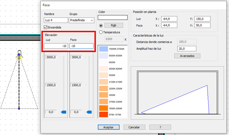Click the Rgb button
The height and width of the screenshot is (135, 229).
click(x=114, y=25)
